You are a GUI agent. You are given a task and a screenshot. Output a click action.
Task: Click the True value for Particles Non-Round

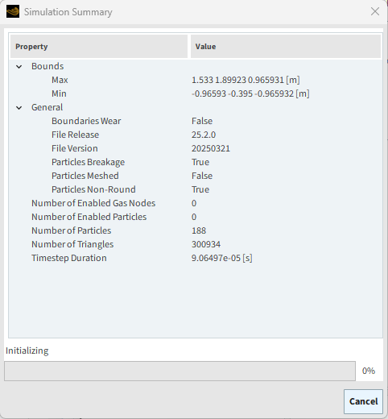tap(200, 189)
